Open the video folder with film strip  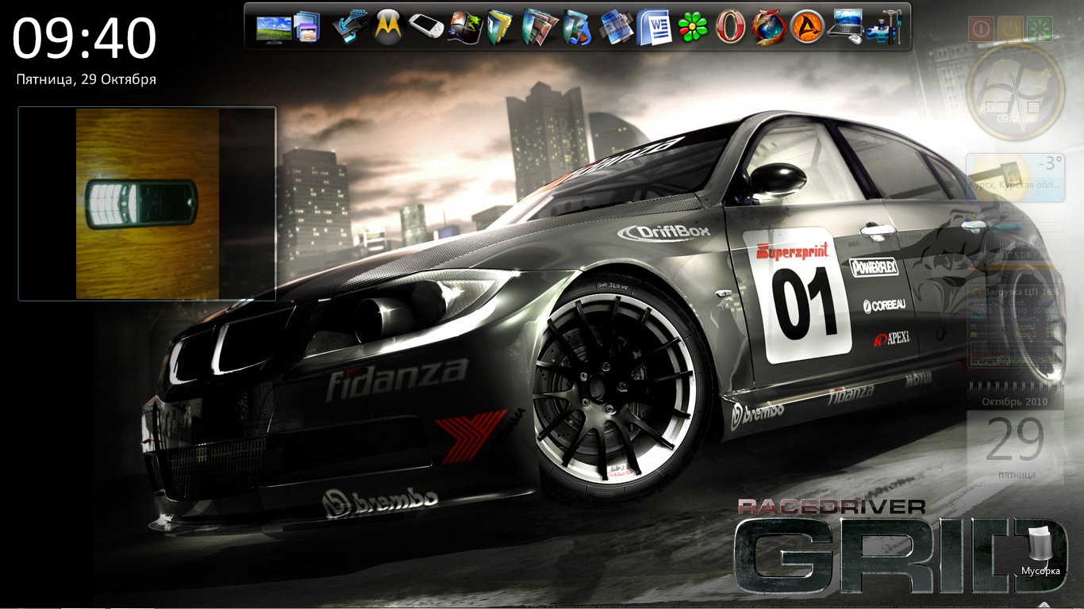pos(616,28)
